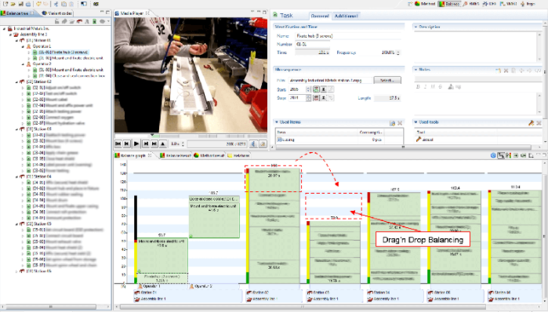Click the task Name input field

[x=350, y=35]
